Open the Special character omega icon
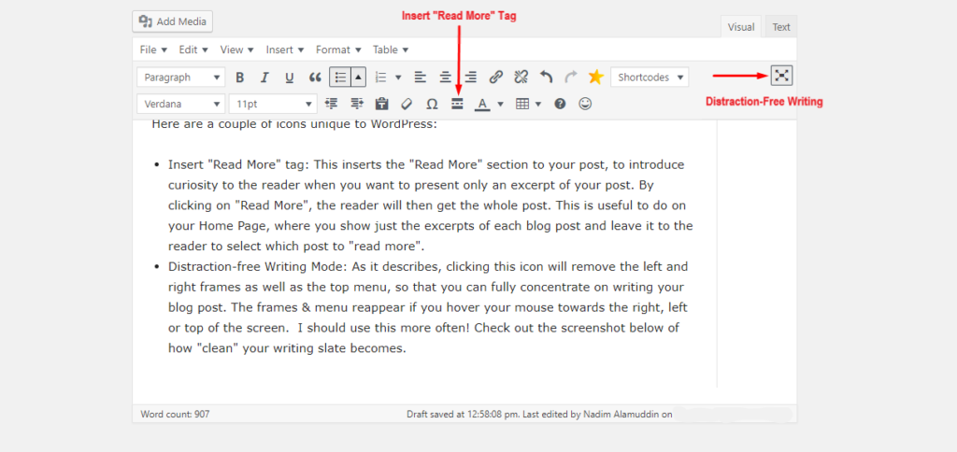This screenshot has width=957, height=452. click(x=432, y=104)
